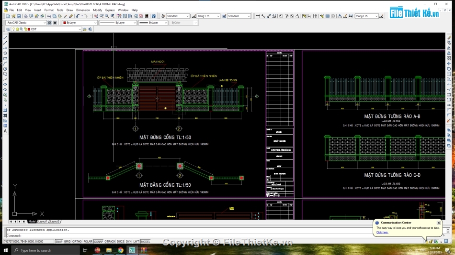Click the New drawing icon
This screenshot has width=455, height=255.
pyautogui.click(x=8, y=16)
